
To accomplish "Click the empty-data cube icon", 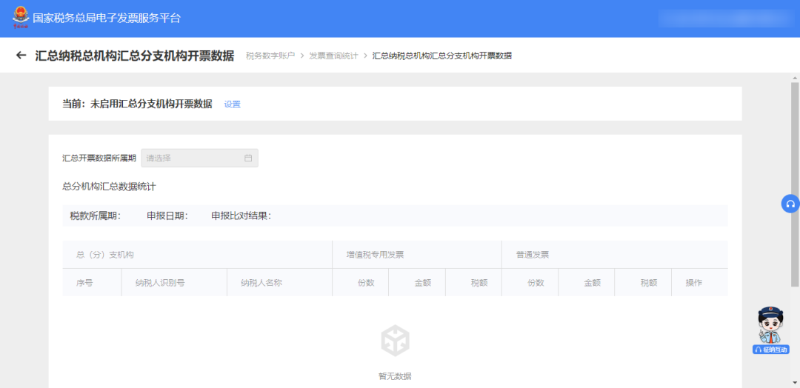I will pos(395,340).
